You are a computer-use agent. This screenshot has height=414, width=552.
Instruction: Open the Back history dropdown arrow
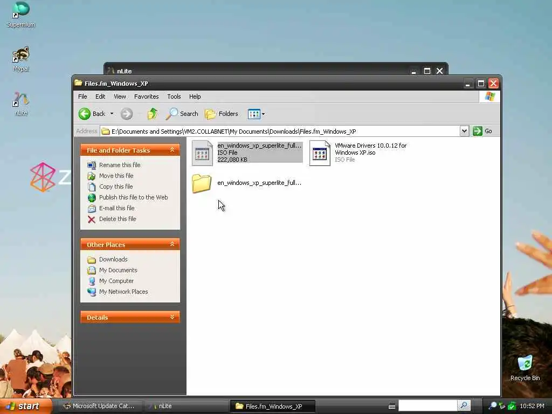click(112, 114)
